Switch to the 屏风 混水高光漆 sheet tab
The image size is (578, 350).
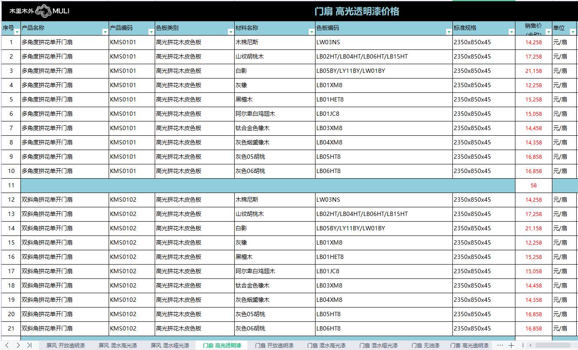[118, 346]
